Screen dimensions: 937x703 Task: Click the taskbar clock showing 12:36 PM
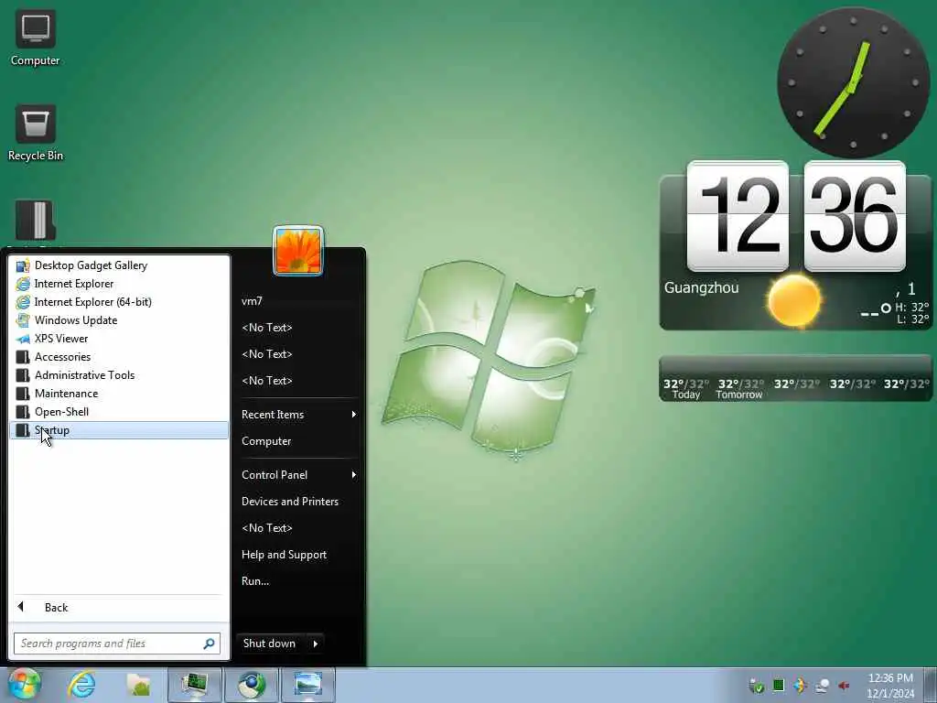[890, 686]
